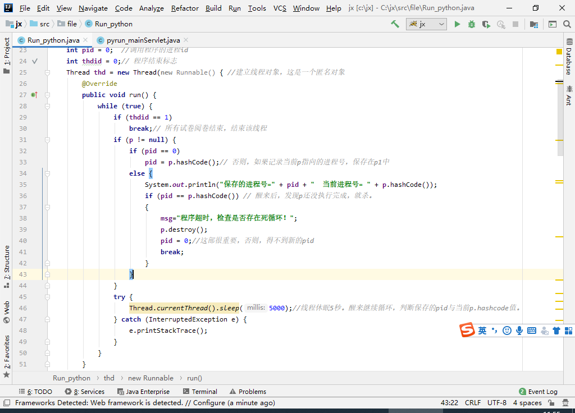This screenshot has height=413, width=575.
Task: Click the yellow warning marker atop the error stripe
Action: click(x=559, y=52)
